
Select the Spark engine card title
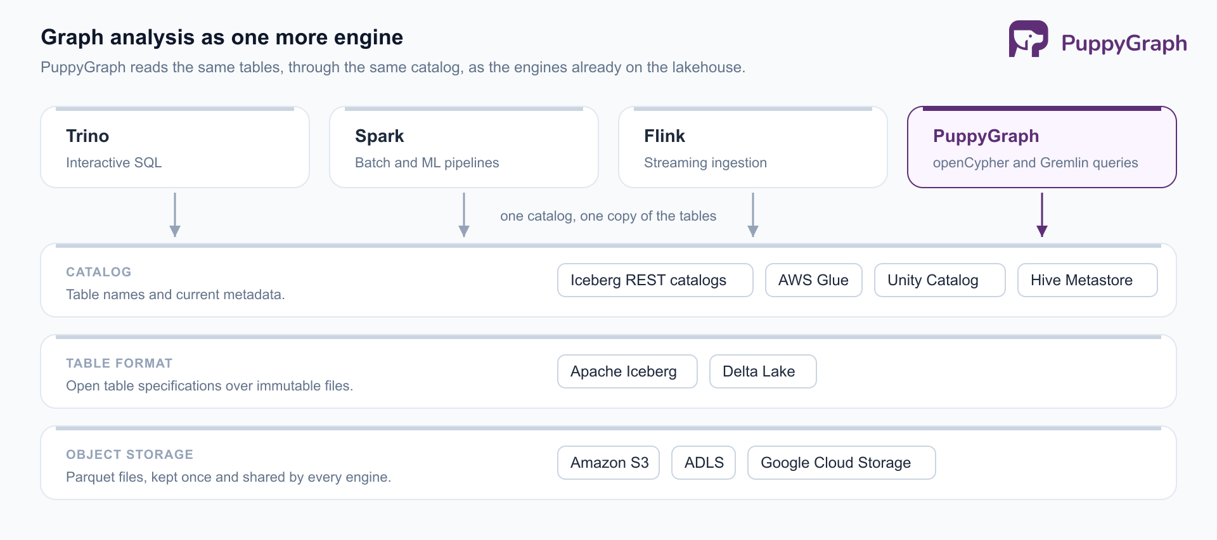(380, 136)
